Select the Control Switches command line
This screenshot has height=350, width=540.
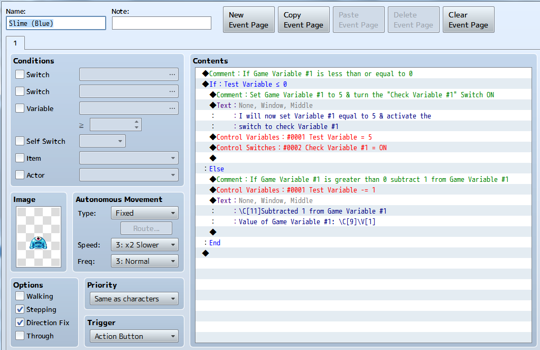[x=301, y=148]
